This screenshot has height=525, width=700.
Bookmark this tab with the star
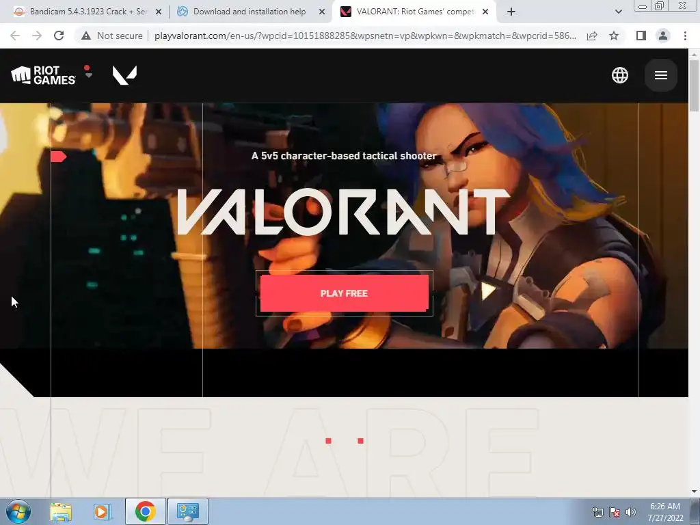pyautogui.click(x=614, y=36)
